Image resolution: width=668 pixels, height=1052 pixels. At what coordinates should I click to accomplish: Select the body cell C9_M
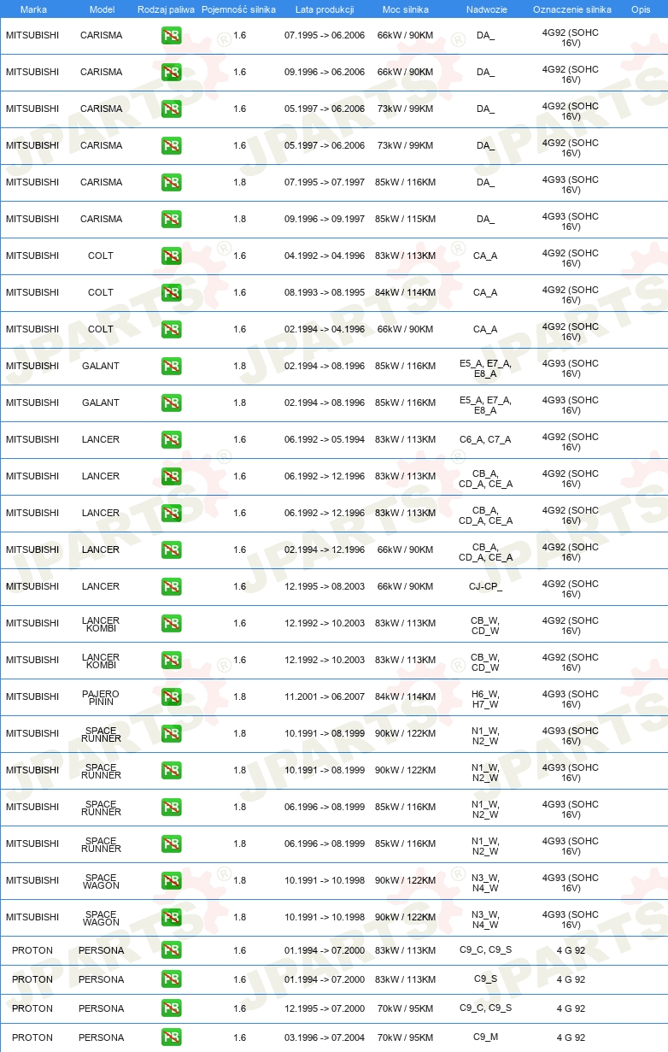pyautogui.click(x=485, y=1037)
